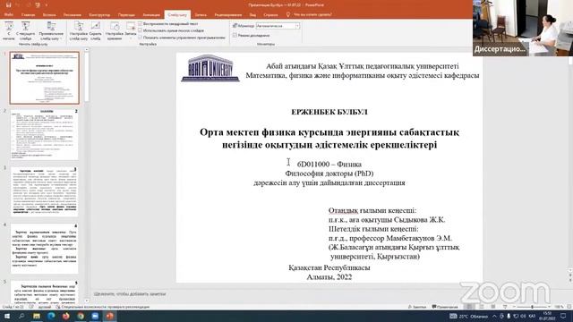This screenshot has height=322, width=573.
Task: Select slide 3 thumbnail in panel
Action: point(44,191)
